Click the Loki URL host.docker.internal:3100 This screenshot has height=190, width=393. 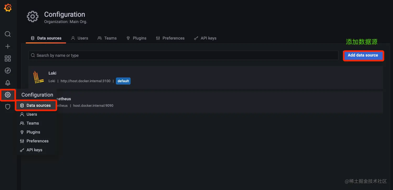click(x=85, y=81)
